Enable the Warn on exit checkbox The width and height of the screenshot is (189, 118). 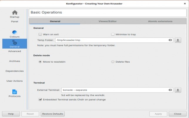[40, 34]
